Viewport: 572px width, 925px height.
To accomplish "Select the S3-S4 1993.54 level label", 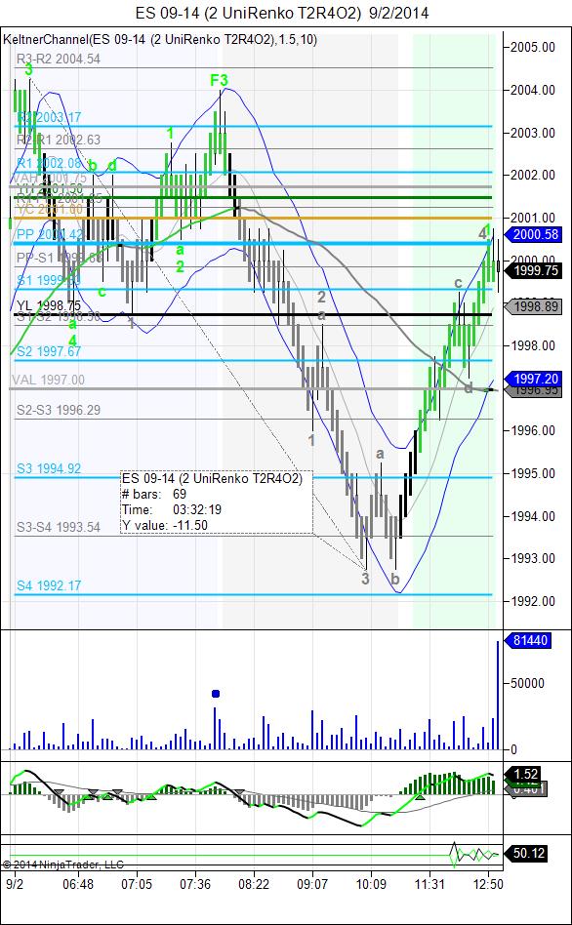I will click(x=58, y=527).
